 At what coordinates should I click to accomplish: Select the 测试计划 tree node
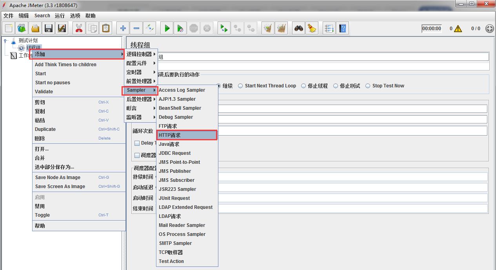[28, 40]
